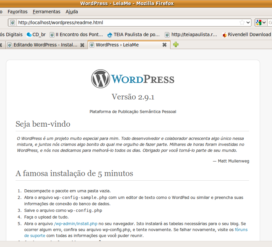This screenshot has height=247, width=272.
Task: Open the II Encontro dos Pont... bookmark
Action: coord(76,35)
